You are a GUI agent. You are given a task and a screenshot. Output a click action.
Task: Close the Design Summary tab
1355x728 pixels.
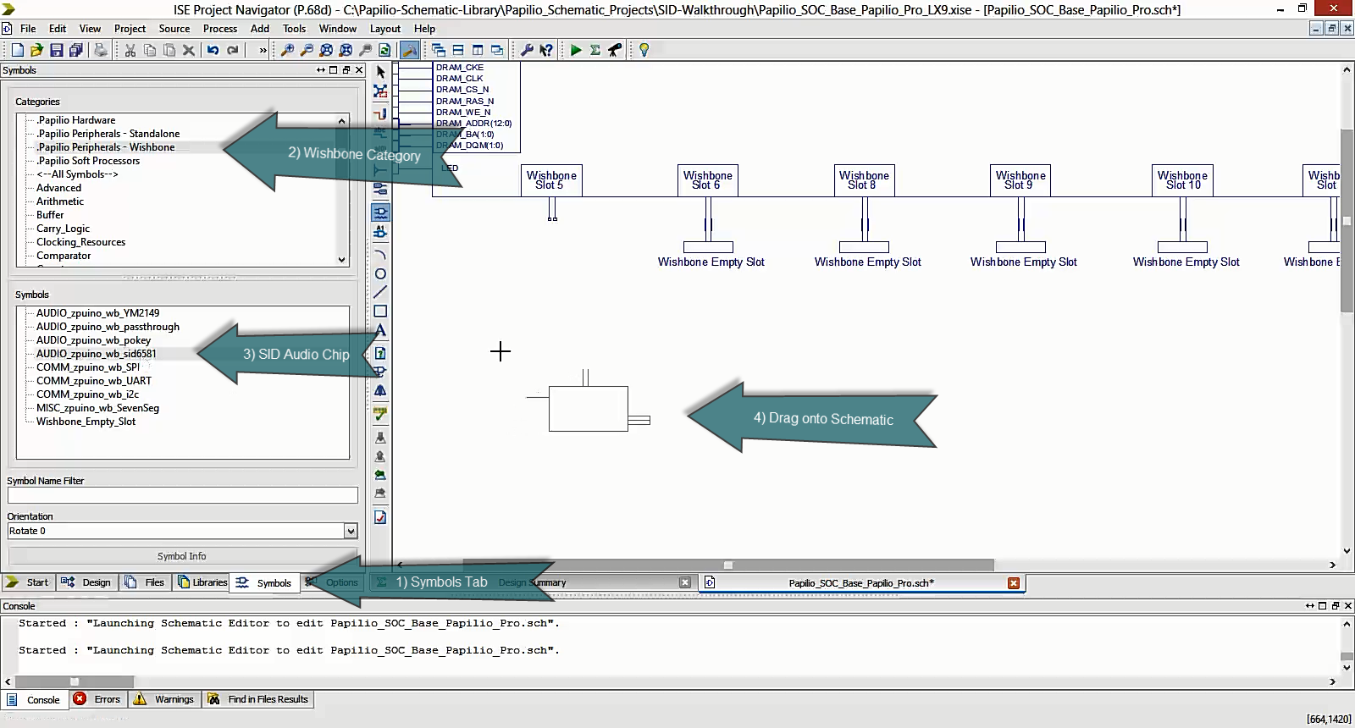click(x=685, y=582)
